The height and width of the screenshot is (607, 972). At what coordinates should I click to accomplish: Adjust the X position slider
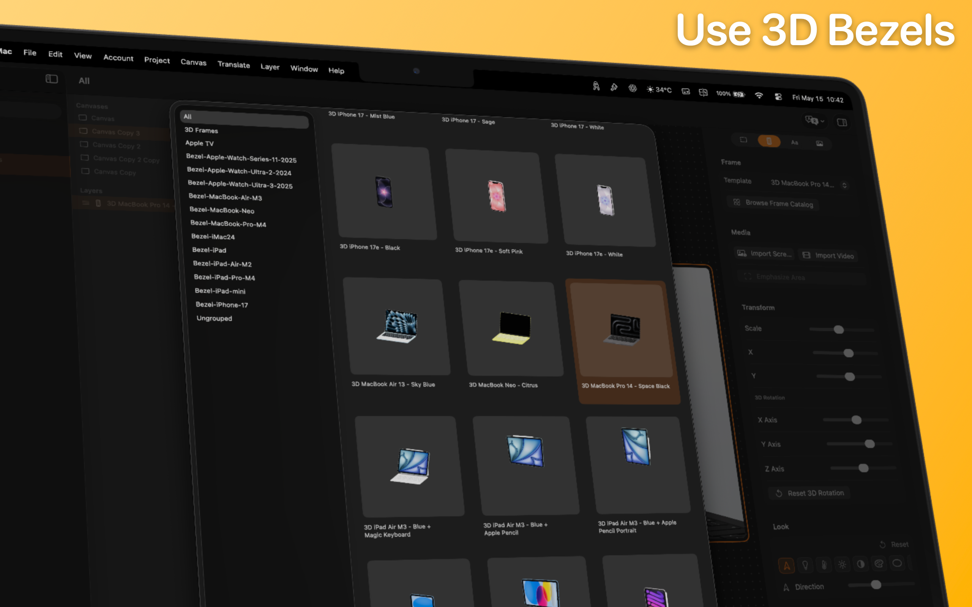pyautogui.click(x=845, y=353)
